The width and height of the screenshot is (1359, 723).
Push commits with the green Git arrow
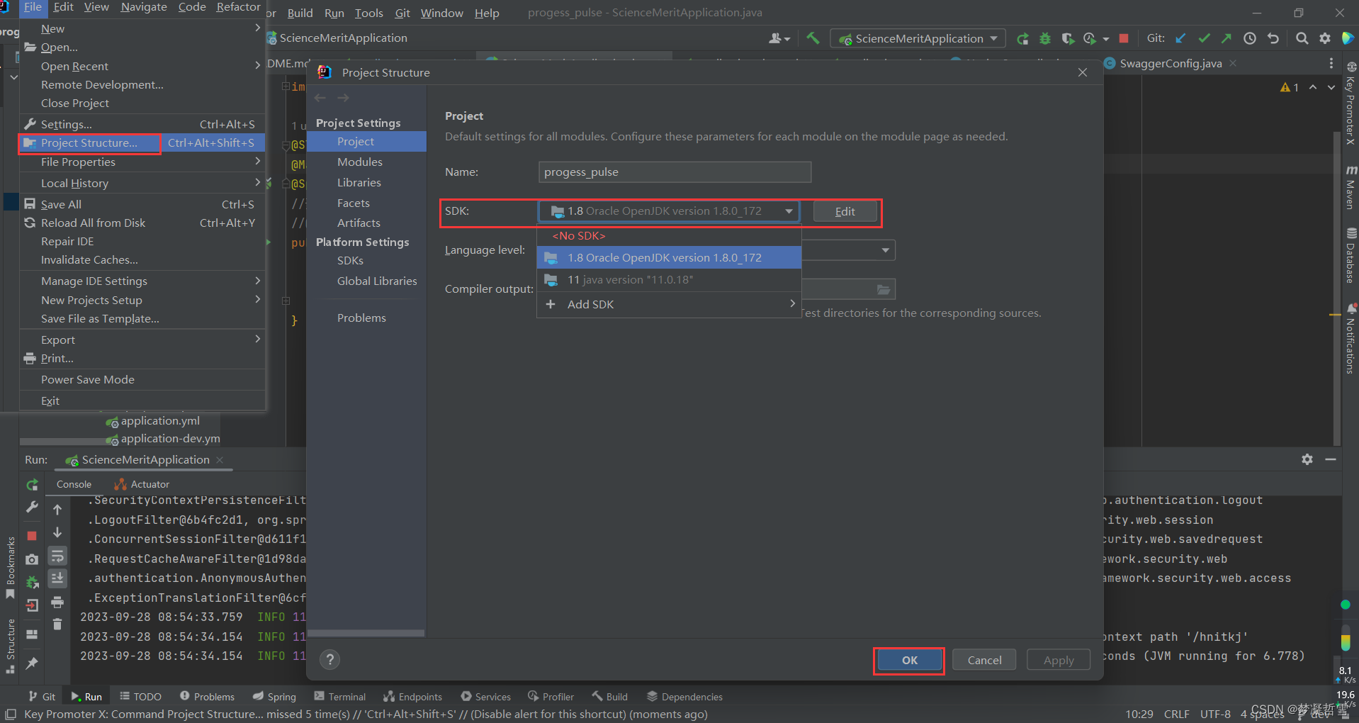pos(1227,38)
